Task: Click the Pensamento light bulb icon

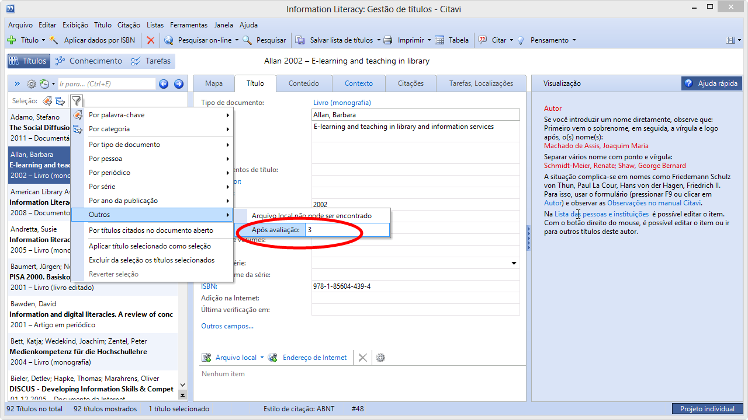Action: pos(521,40)
